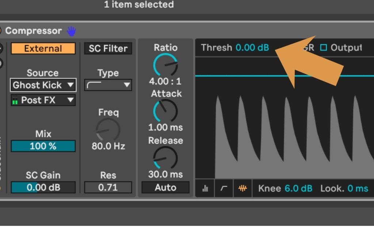Select the orange activity waveform view
The width and height of the screenshot is (374, 233).
click(x=243, y=188)
